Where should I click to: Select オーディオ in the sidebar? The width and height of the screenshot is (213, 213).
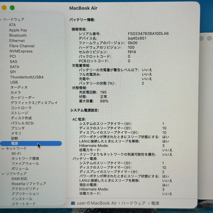[19, 88]
